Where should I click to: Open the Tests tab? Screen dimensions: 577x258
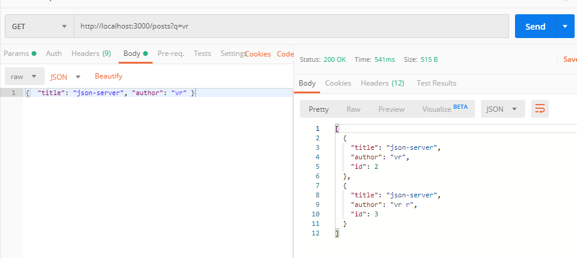[203, 54]
